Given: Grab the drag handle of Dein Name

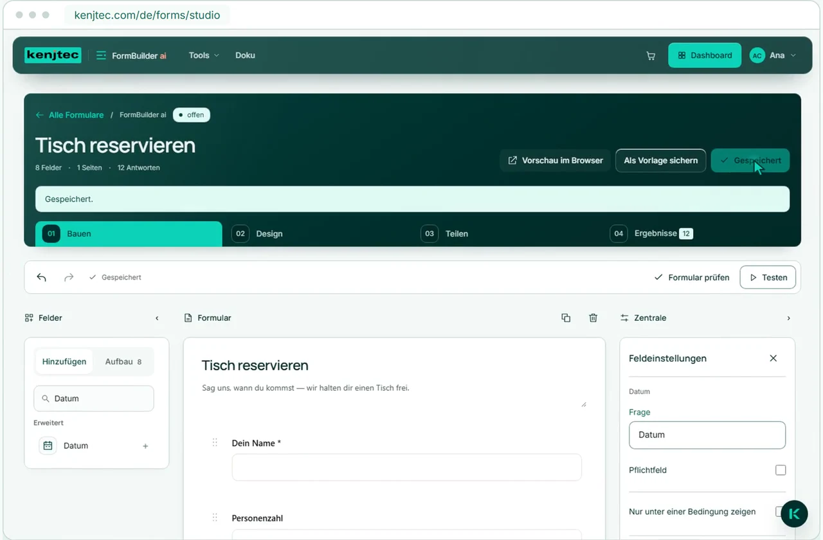Looking at the screenshot, I should [215, 442].
